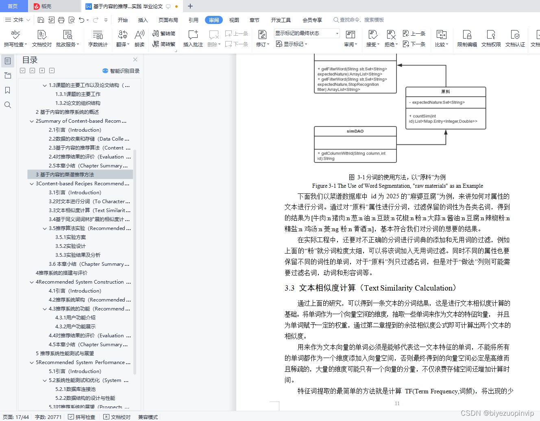Collapse the 3Content-based Recipes Recommend node
The image size is (540, 421).
tap(32, 184)
